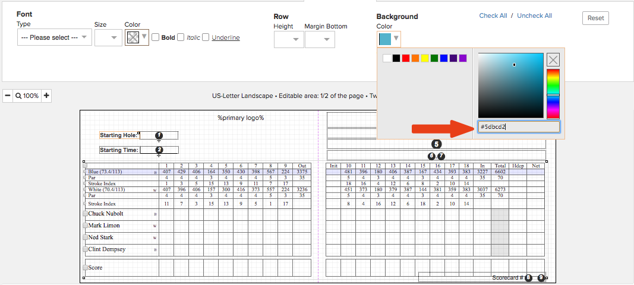Click the Chuck Nubolt player name
The height and width of the screenshot is (285, 634).
(106, 213)
